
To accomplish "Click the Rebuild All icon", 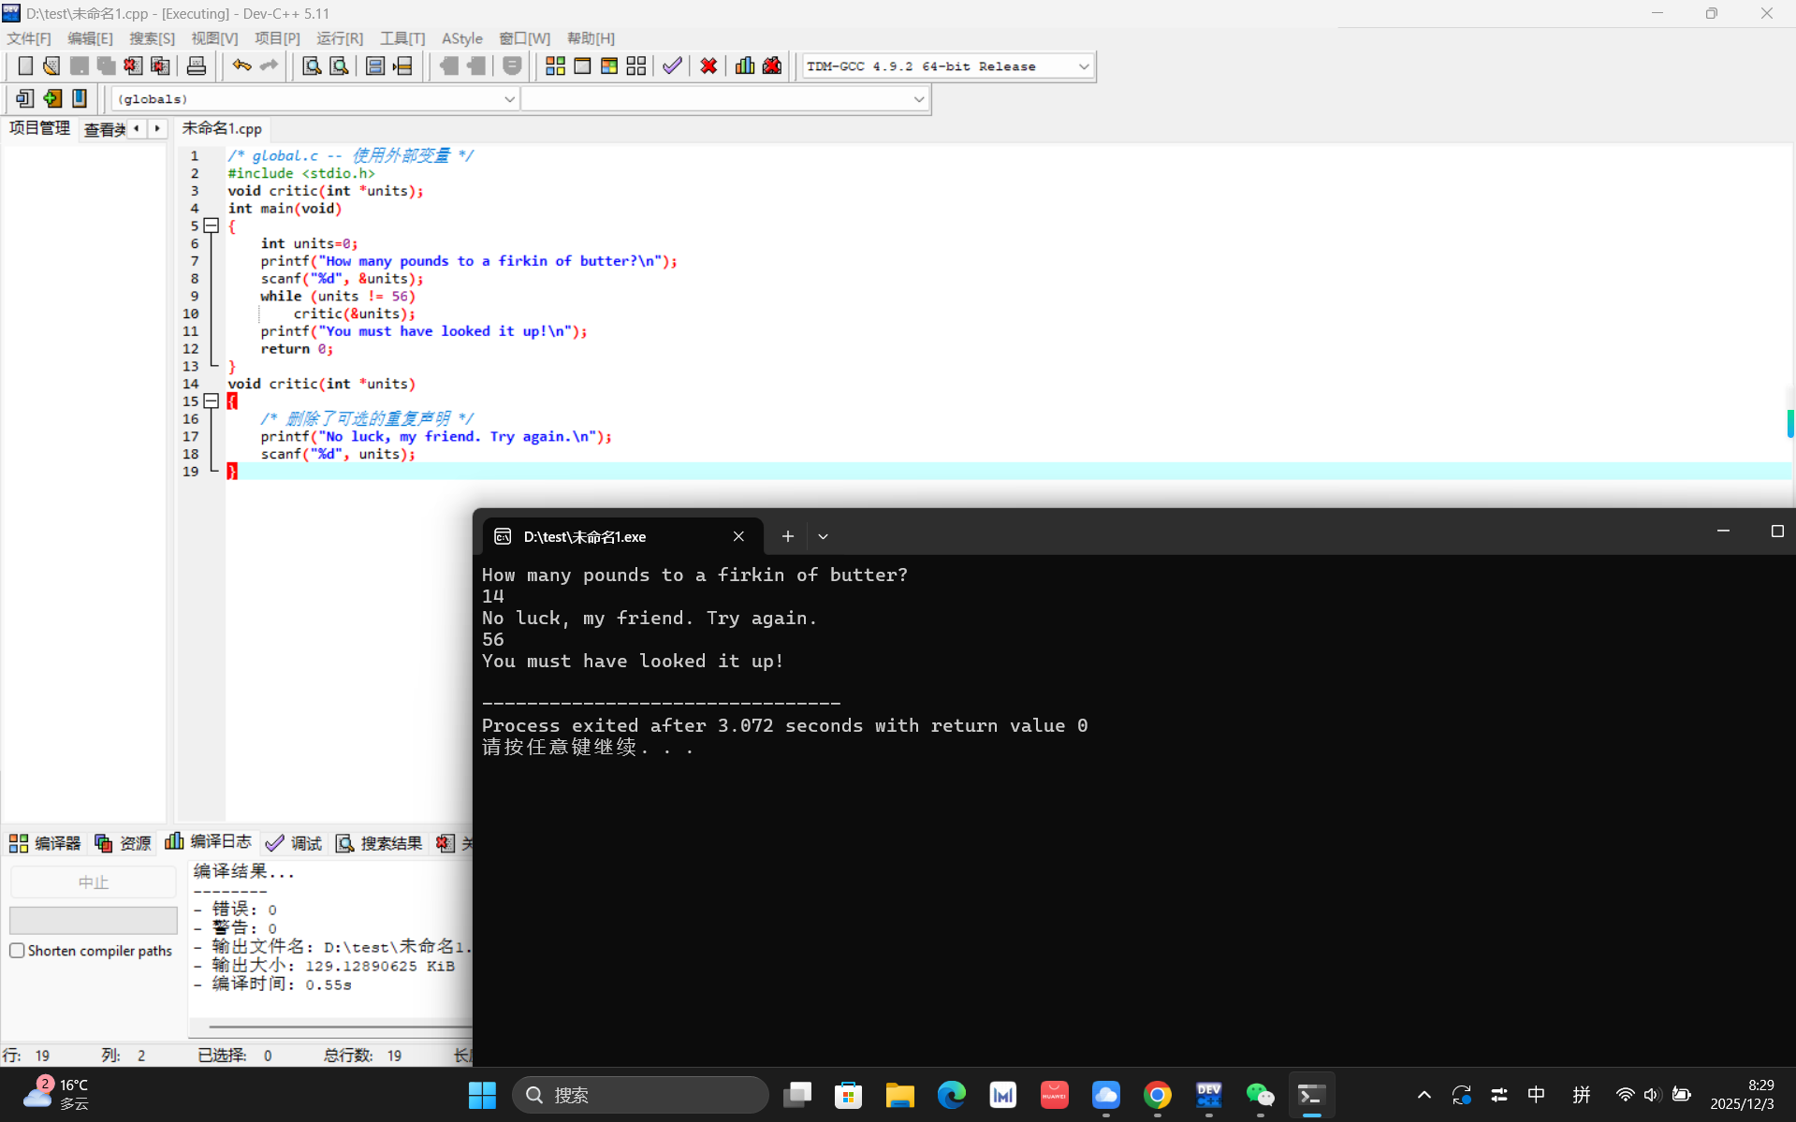I will [636, 66].
